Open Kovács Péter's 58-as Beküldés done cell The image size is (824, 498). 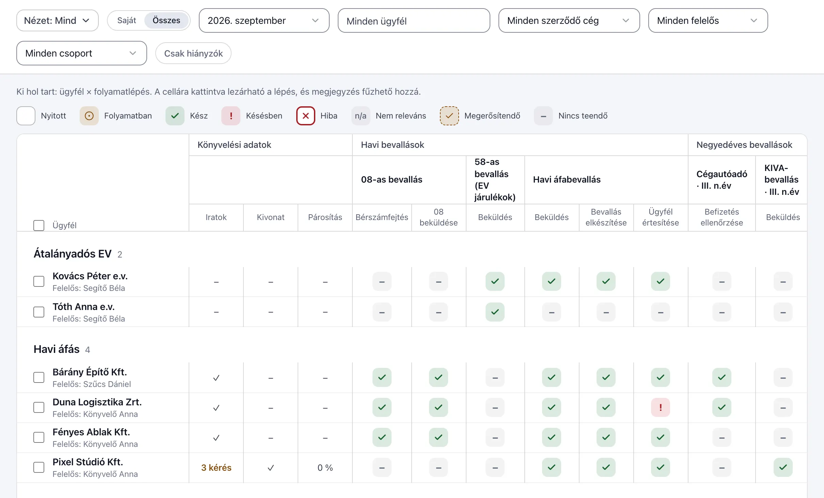point(495,281)
